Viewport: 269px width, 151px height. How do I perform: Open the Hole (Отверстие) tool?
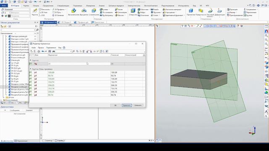click(133, 10)
